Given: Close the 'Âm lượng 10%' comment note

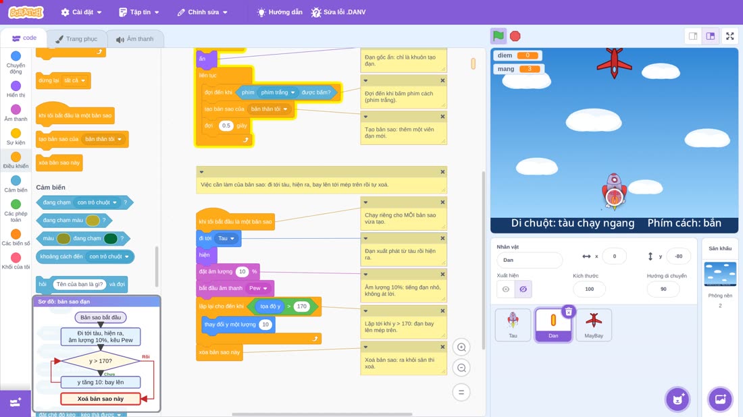Looking at the screenshot, I should coord(442,275).
